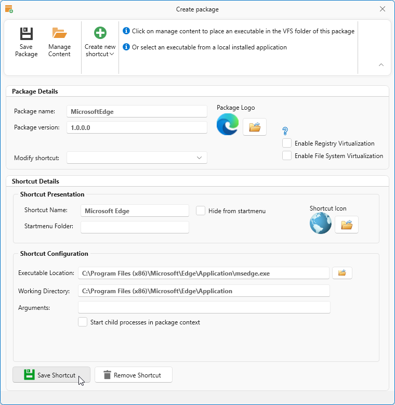Enable Registry Virtualization checkbox
The height and width of the screenshot is (405, 395).
tap(287, 143)
